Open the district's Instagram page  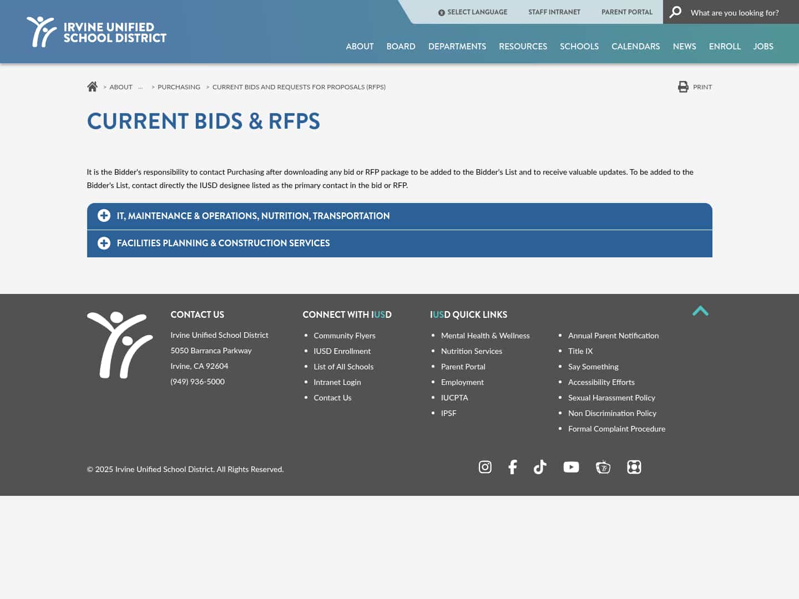click(x=485, y=467)
